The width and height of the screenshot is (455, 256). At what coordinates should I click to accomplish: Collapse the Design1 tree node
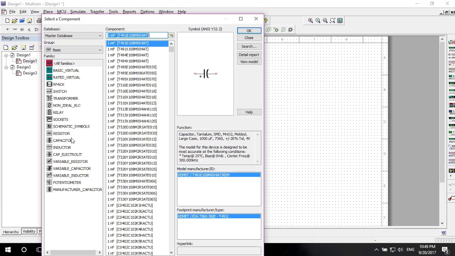coord(6,55)
